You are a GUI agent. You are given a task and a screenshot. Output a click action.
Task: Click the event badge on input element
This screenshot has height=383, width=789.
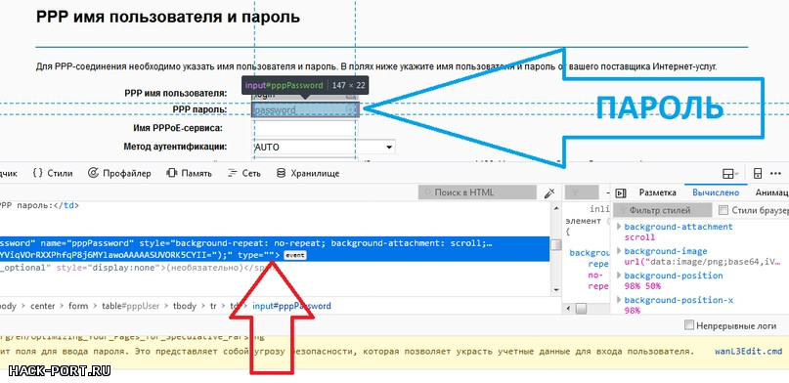tap(294, 255)
